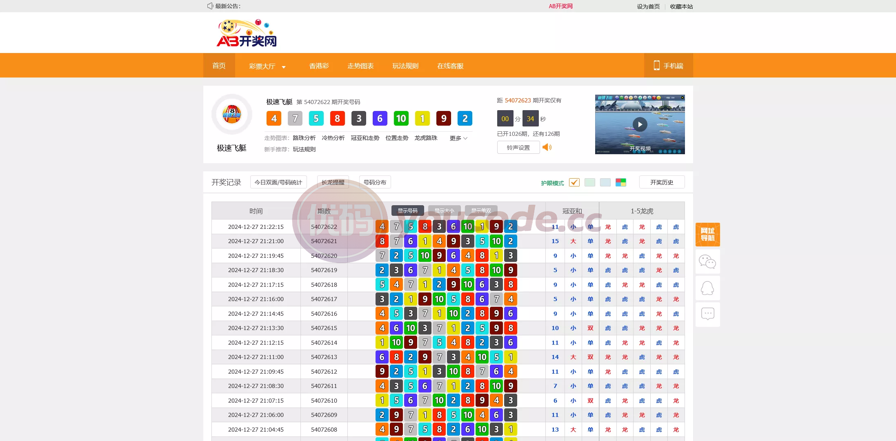Open 路珠分析 trend link
This screenshot has width=896, height=441.
(x=304, y=138)
